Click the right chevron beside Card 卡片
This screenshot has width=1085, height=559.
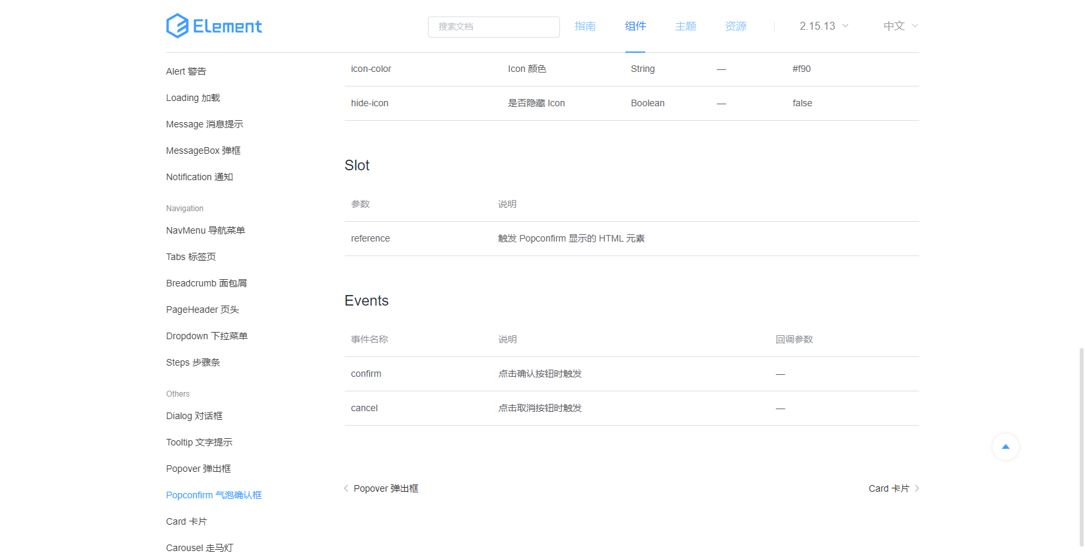pos(917,488)
